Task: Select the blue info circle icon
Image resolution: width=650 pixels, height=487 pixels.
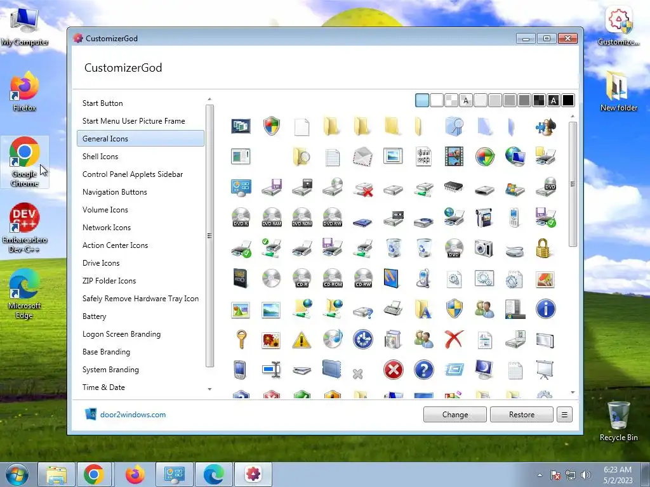Action: coord(545,309)
